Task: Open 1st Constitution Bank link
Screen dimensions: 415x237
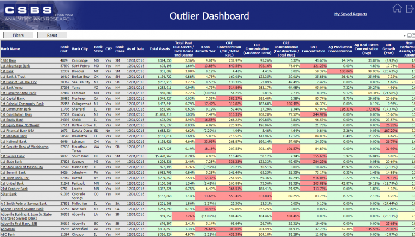Action: (16, 114)
